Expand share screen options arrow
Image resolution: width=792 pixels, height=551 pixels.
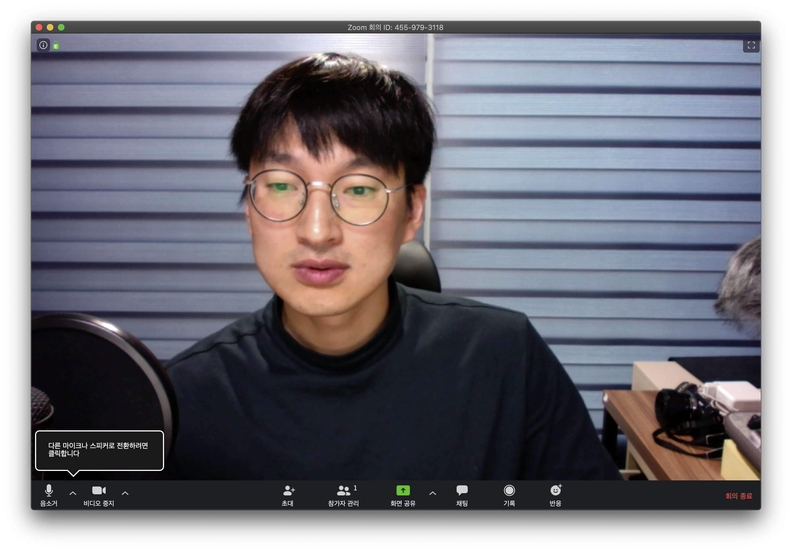tap(432, 493)
